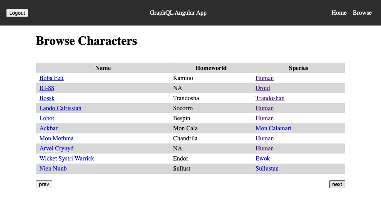
Task: Select the Bossk character link
Action: [47, 98]
